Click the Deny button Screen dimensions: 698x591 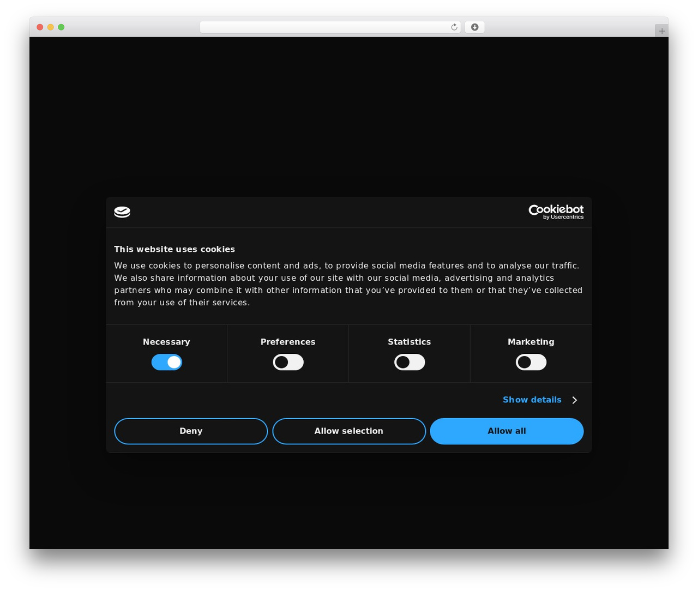click(x=191, y=431)
